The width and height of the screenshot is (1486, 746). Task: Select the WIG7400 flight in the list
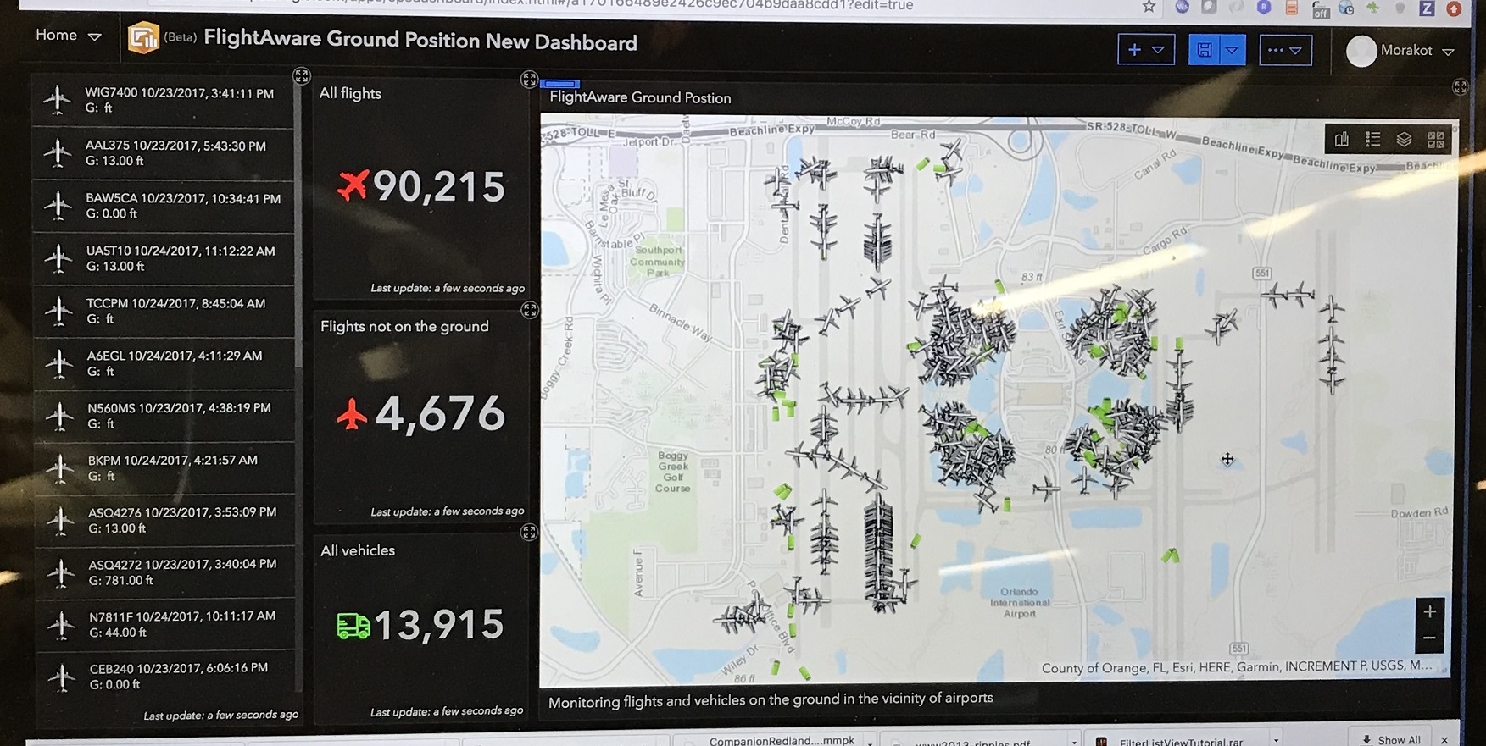[x=163, y=101]
